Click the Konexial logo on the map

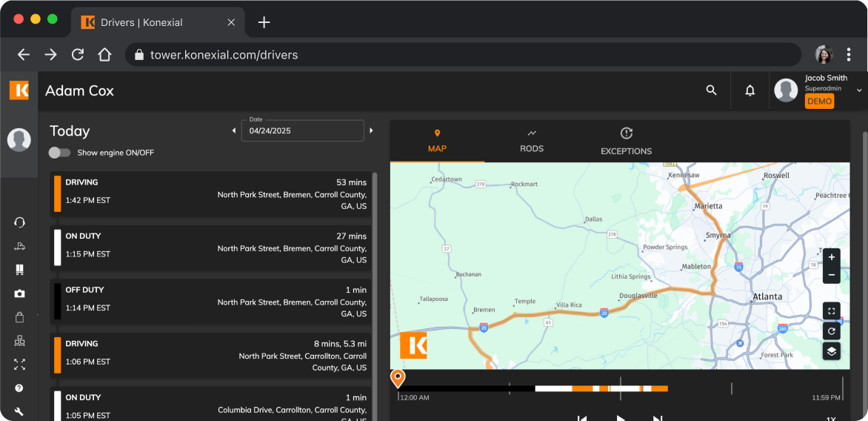pyautogui.click(x=413, y=345)
